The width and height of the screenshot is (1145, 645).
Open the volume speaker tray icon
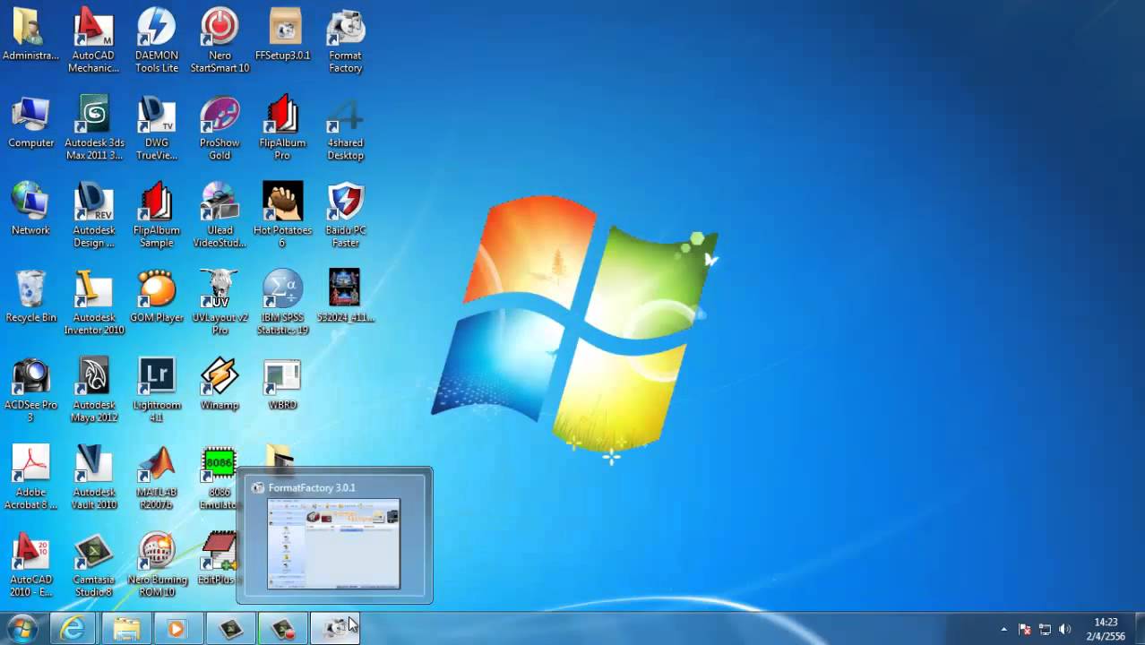[x=1064, y=630]
